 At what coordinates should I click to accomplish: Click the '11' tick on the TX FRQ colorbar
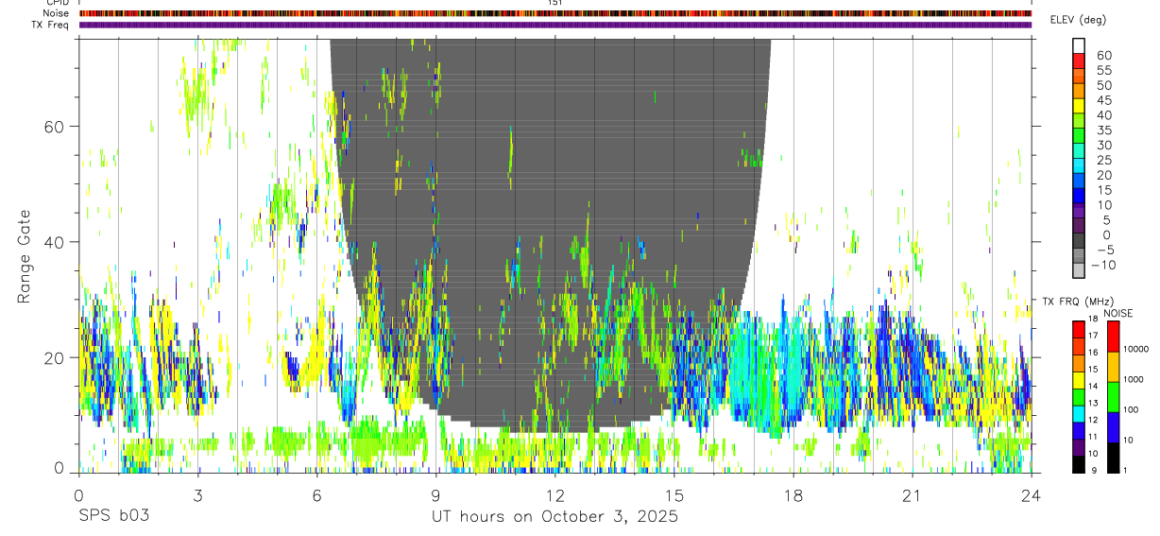pyautogui.click(x=1094, y=438)
